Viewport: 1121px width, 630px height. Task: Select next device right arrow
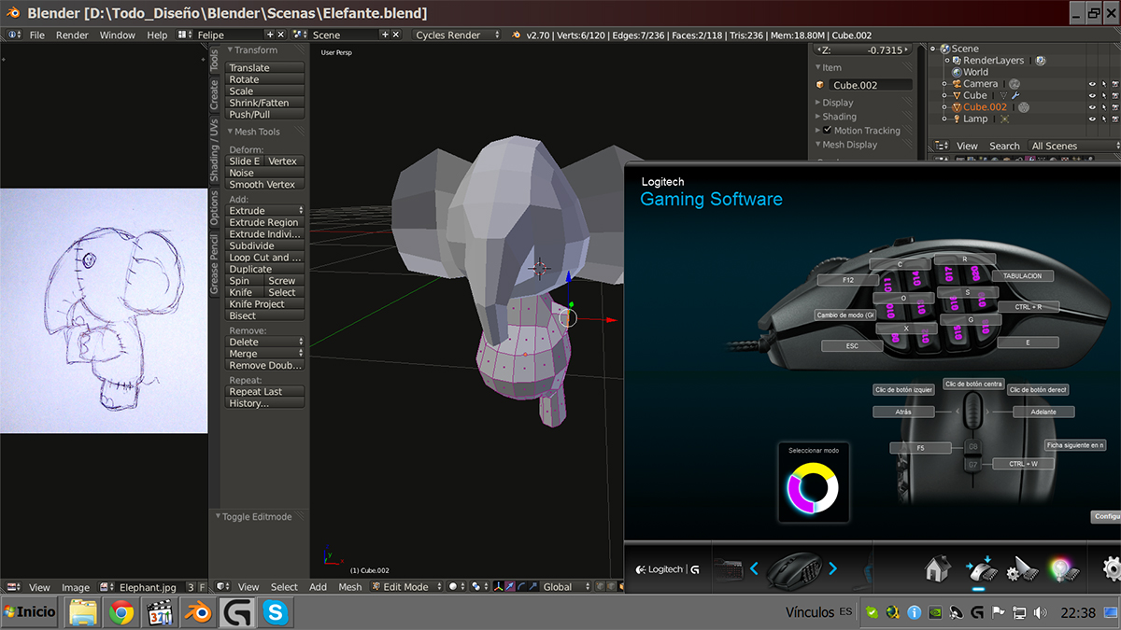(x=832, y=568)
